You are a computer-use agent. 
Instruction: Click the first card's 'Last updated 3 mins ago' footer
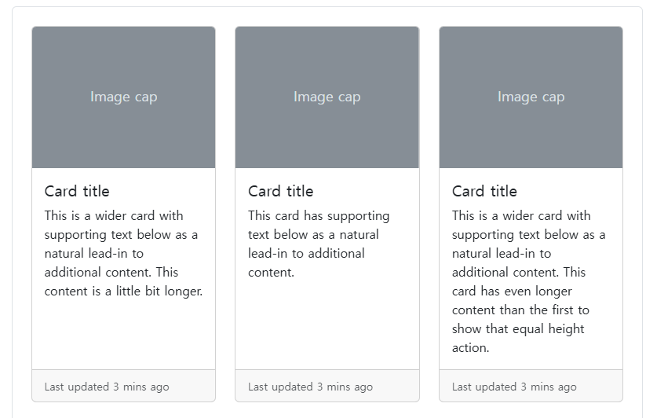pos(123,387)
